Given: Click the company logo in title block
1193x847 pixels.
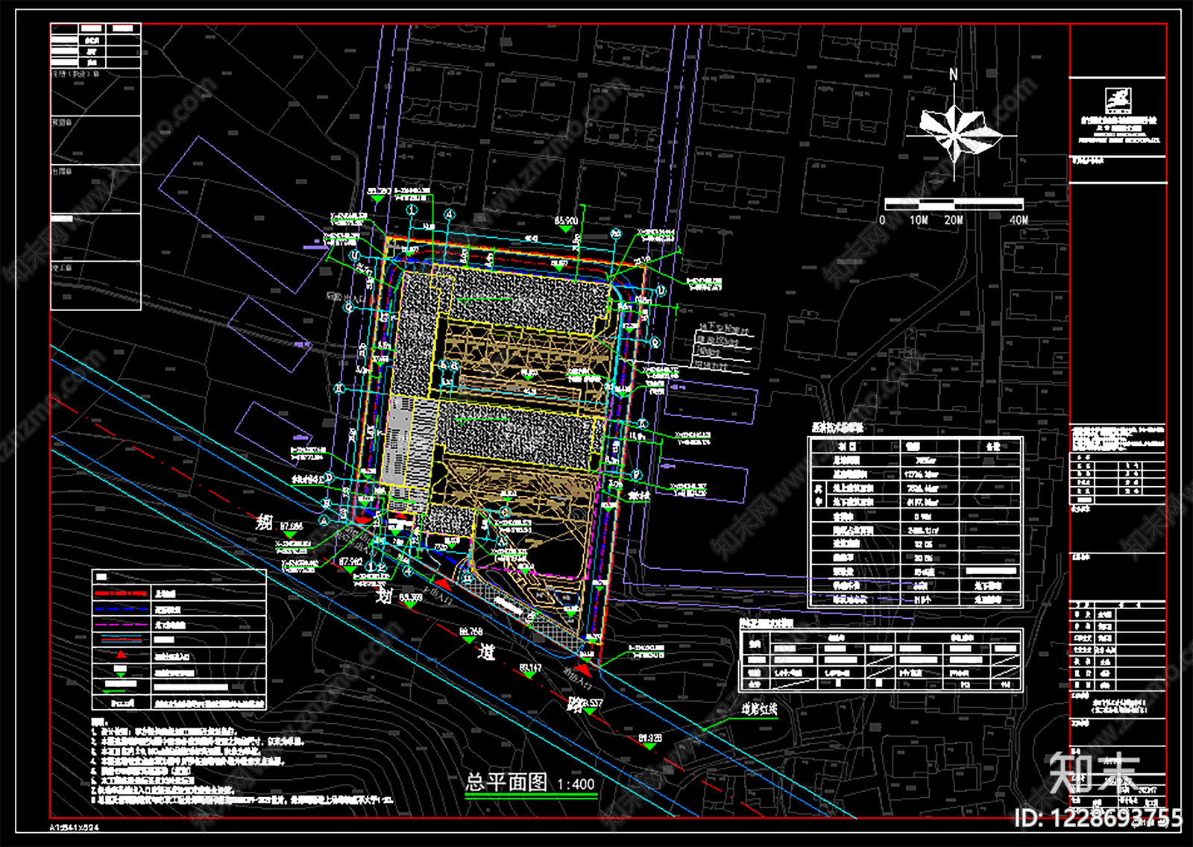Looking at the screenshot, I should [x=1117, y=100].
